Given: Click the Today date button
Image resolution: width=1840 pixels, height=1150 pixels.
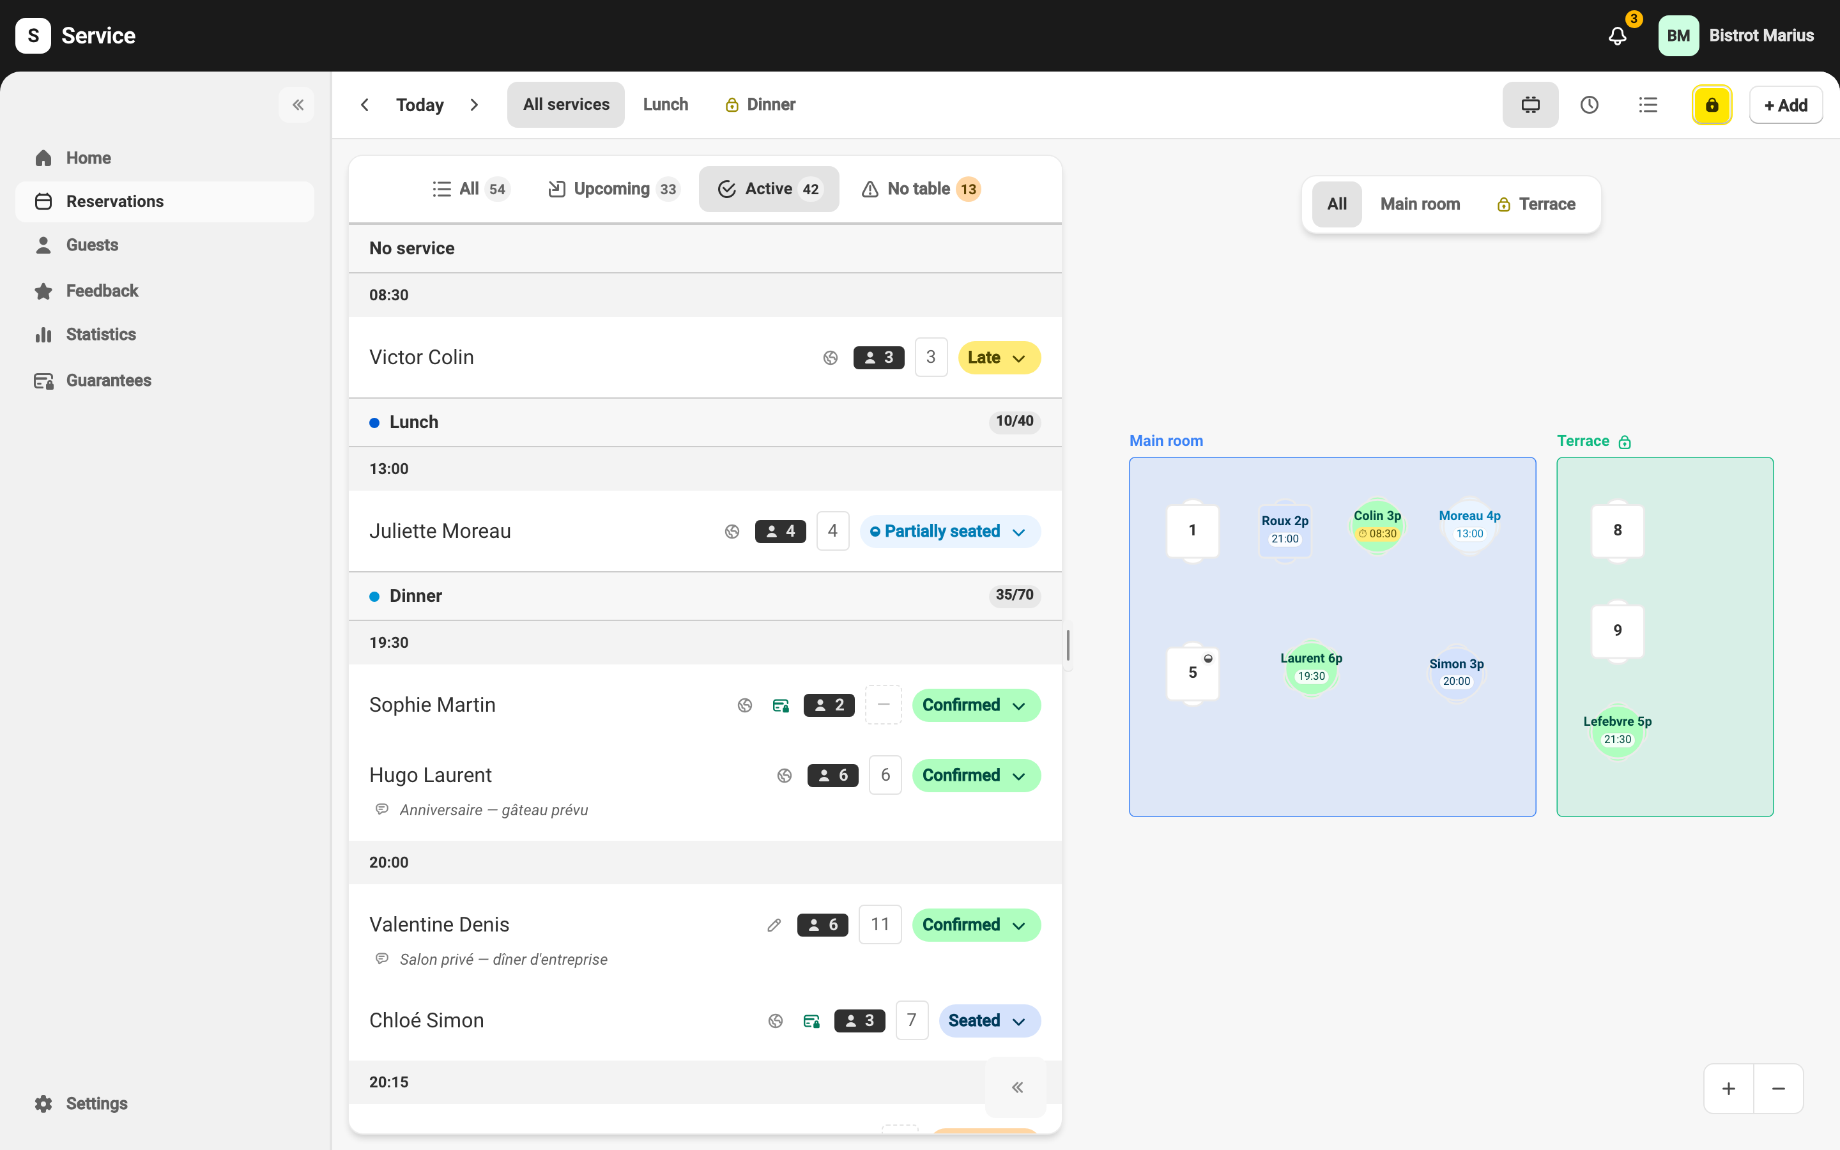Looking at the screenshot, I should (x=420, y=105).
